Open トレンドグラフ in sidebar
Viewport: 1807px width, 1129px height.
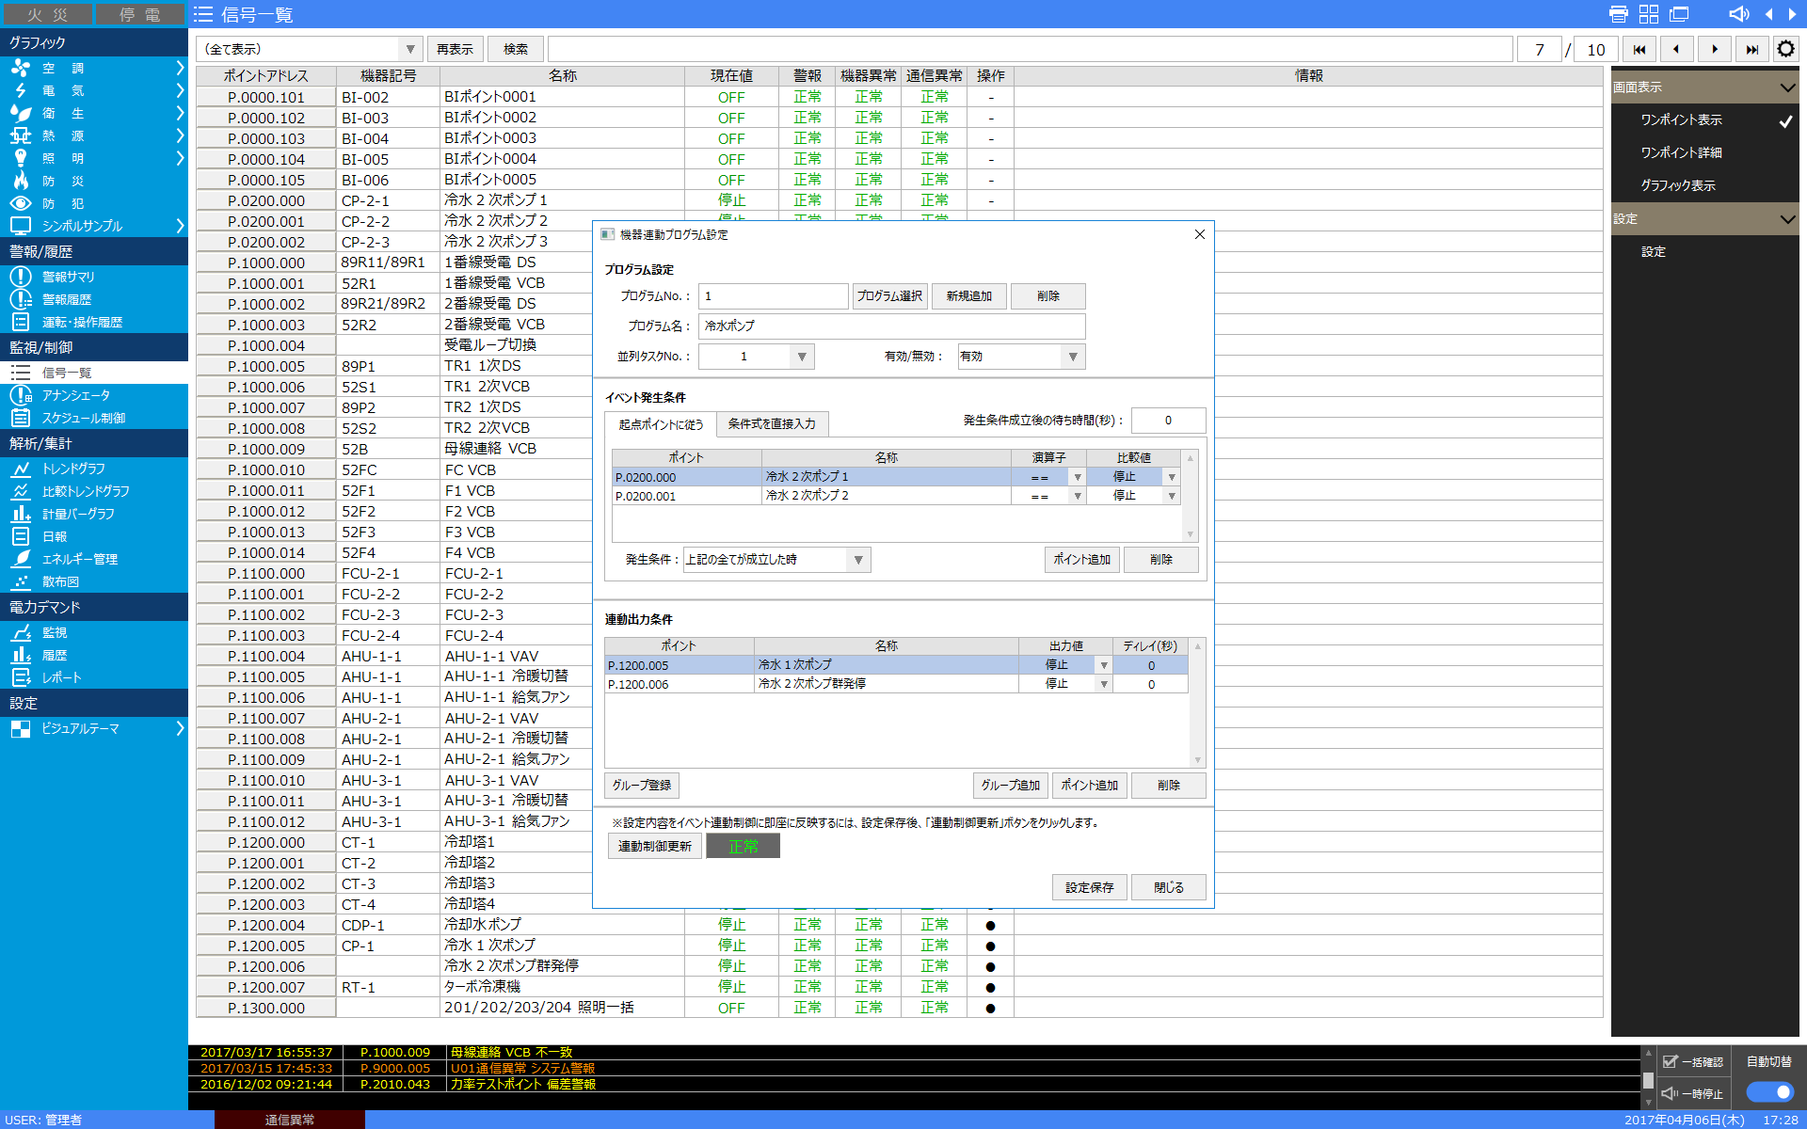73,469
